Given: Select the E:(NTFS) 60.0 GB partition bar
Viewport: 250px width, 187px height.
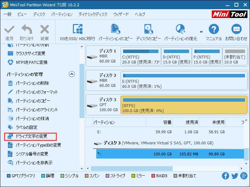Looking at the screenshot, I should click(184, 81).
